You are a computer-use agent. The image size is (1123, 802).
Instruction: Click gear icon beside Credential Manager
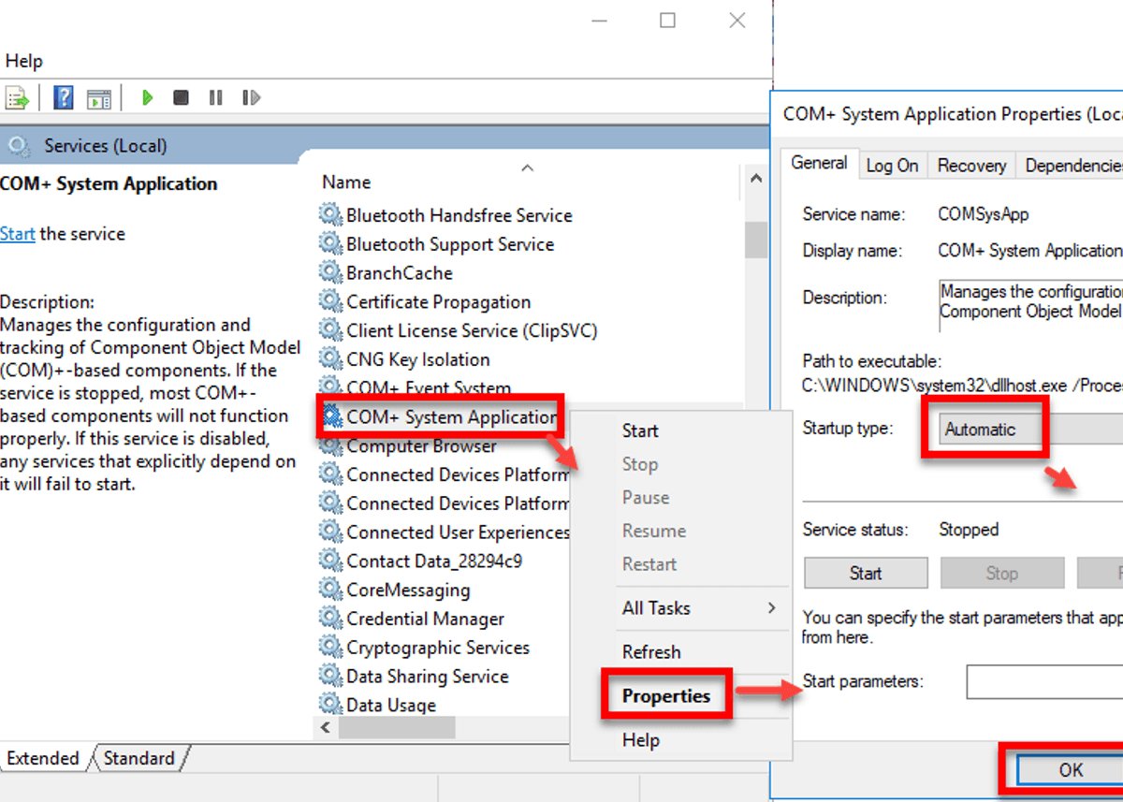click(x=331, y=619)
